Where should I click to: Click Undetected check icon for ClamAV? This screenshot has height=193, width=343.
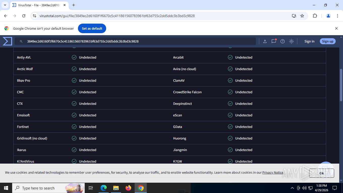point(230,80)
